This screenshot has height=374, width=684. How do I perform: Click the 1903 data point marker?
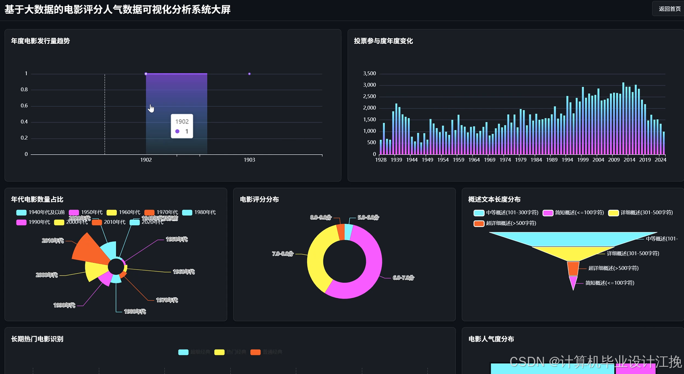pyautogui.click(x=249, y=74)
